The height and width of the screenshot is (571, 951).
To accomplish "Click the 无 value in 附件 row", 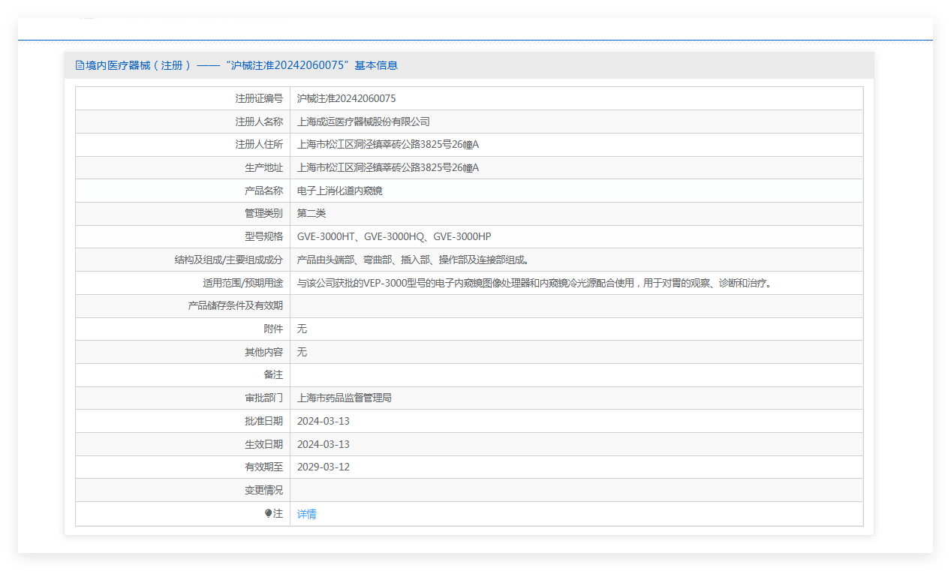I will click(x=302, y=329).
